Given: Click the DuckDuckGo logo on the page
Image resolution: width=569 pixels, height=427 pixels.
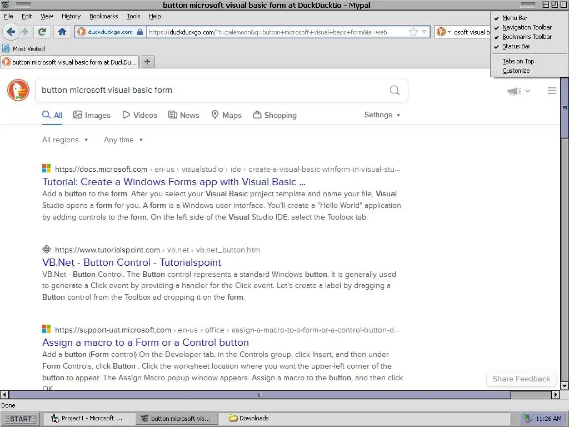Looking at the screenshot, I should 18,90.
